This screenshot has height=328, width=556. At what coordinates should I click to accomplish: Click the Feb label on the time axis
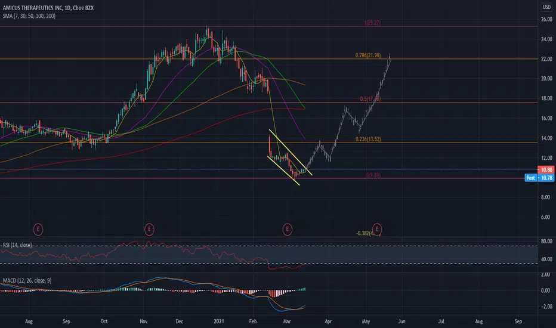click(252, 321)
